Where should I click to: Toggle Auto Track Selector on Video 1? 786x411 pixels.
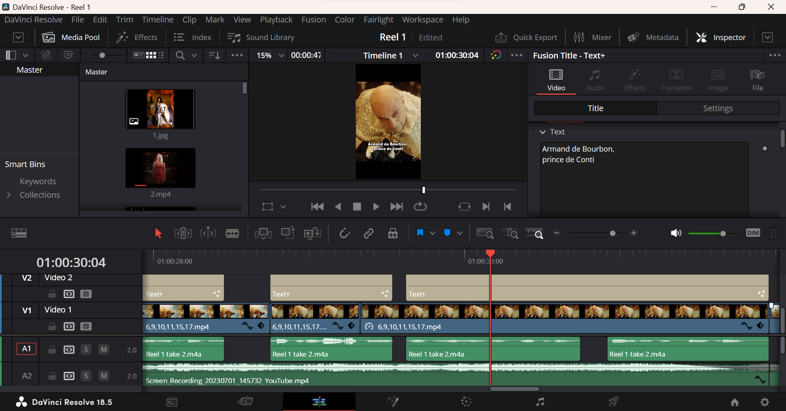tap(69, 326)
